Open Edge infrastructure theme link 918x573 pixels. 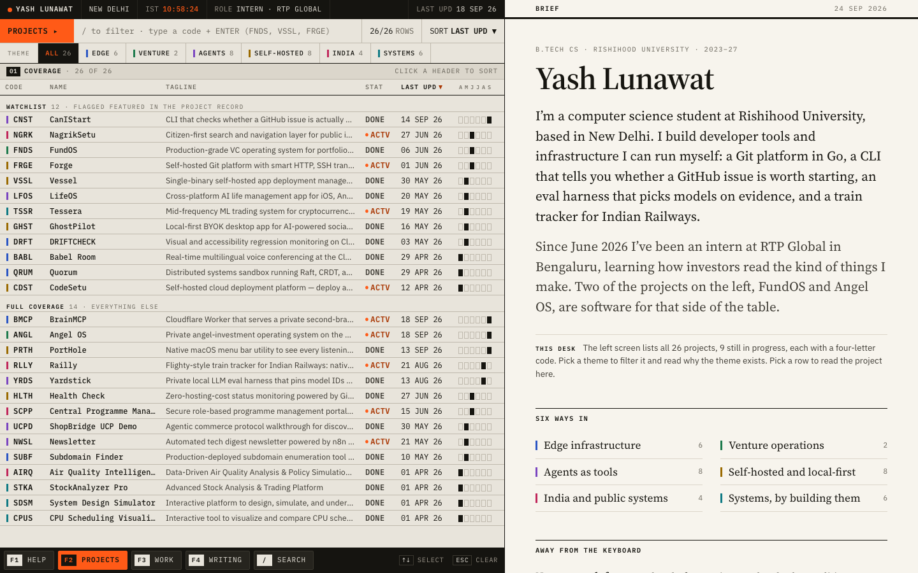619,446
